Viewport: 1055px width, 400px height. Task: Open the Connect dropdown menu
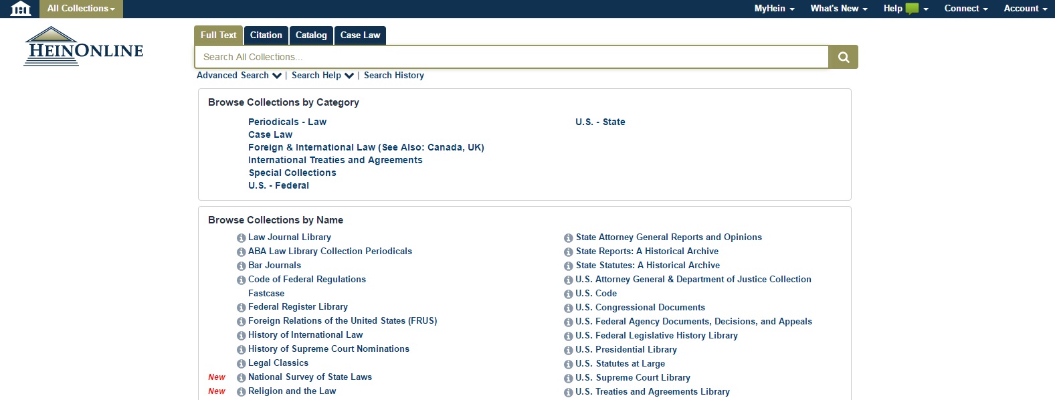(965, 9)
